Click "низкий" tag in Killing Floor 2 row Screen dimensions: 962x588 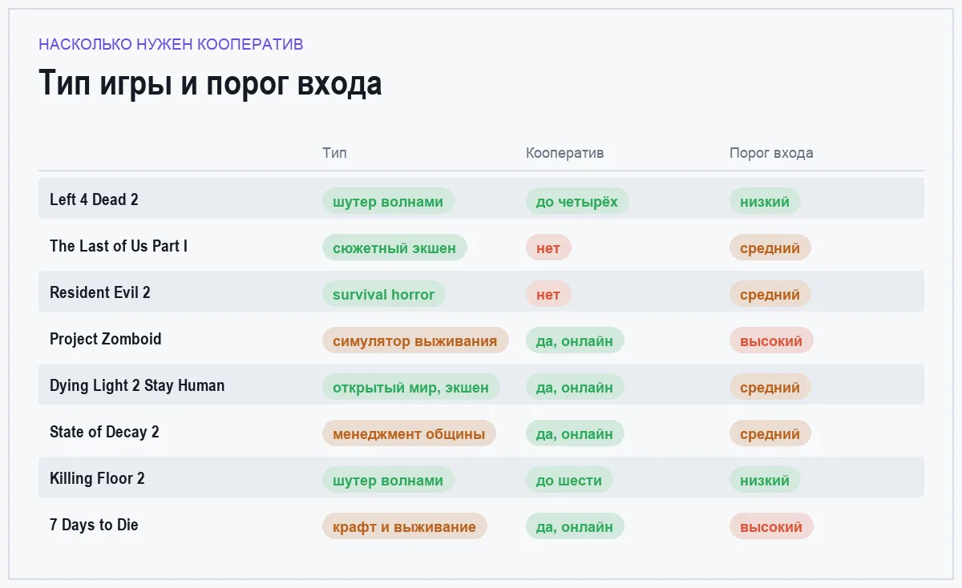tap(765, 481)
